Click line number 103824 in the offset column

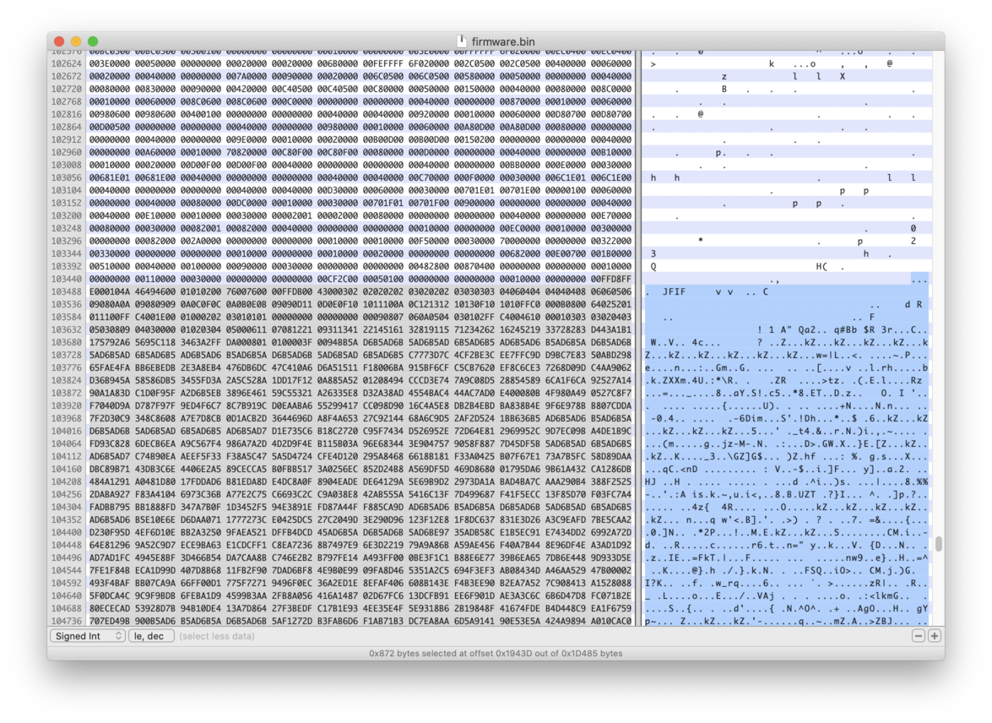point(67,380)
